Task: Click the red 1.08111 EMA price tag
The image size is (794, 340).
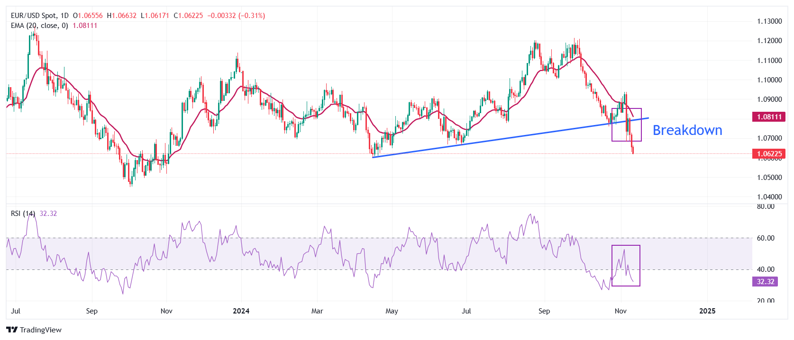Action: coord(768,117)
